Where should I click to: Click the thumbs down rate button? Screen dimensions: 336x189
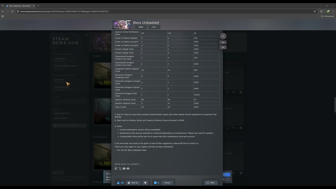[x=145, y=183]
